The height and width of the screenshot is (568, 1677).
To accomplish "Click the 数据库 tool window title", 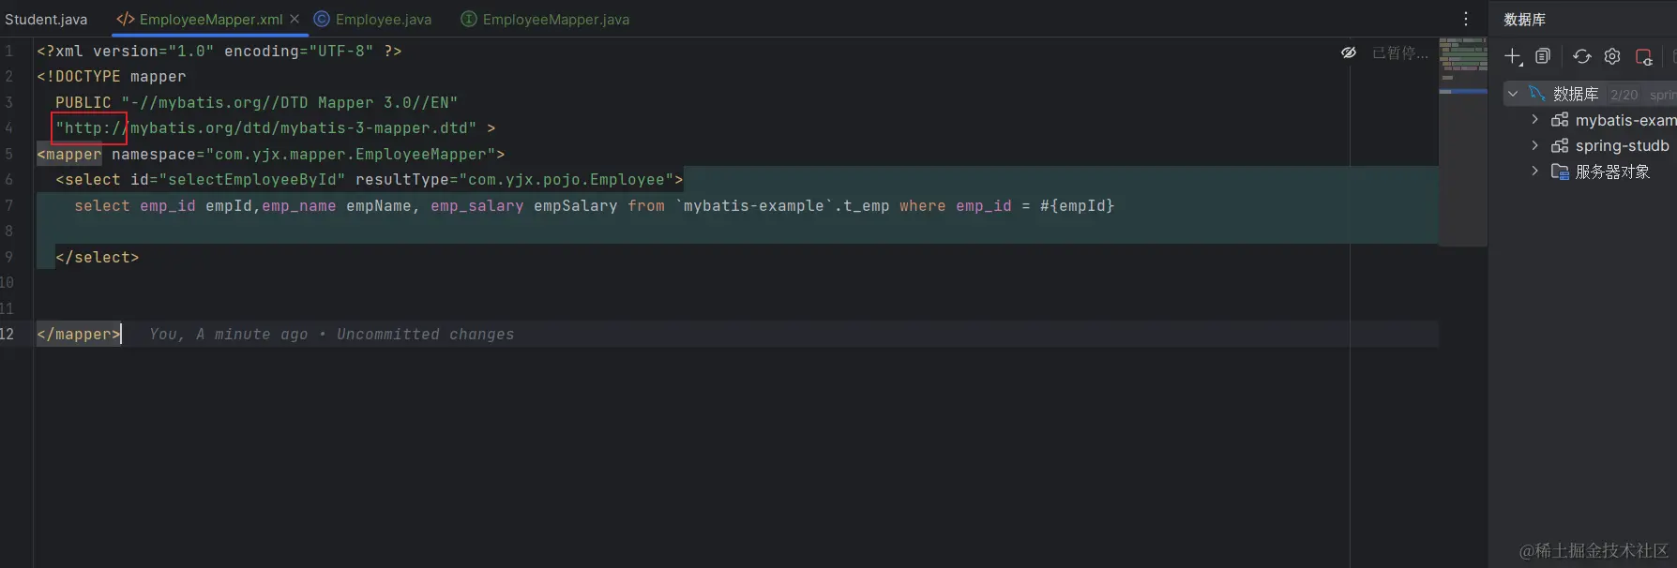I will pyautogui.click(x=1524, y=19).
